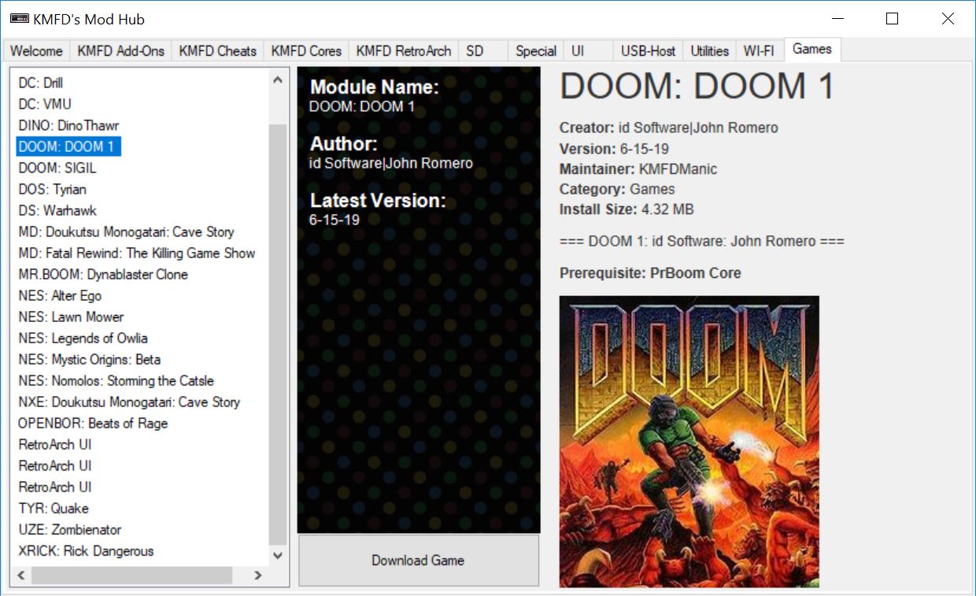Screen dimensions: 976x596
Task: Click the highlighted DOOM: DOOM 1 list entry
Action: (x=69, y=146)
